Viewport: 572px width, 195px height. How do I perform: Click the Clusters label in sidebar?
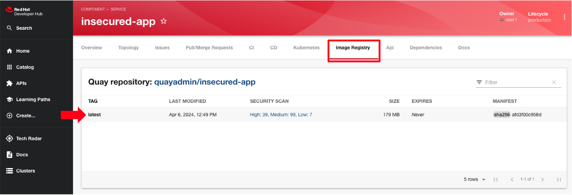[x=25, y=171]
